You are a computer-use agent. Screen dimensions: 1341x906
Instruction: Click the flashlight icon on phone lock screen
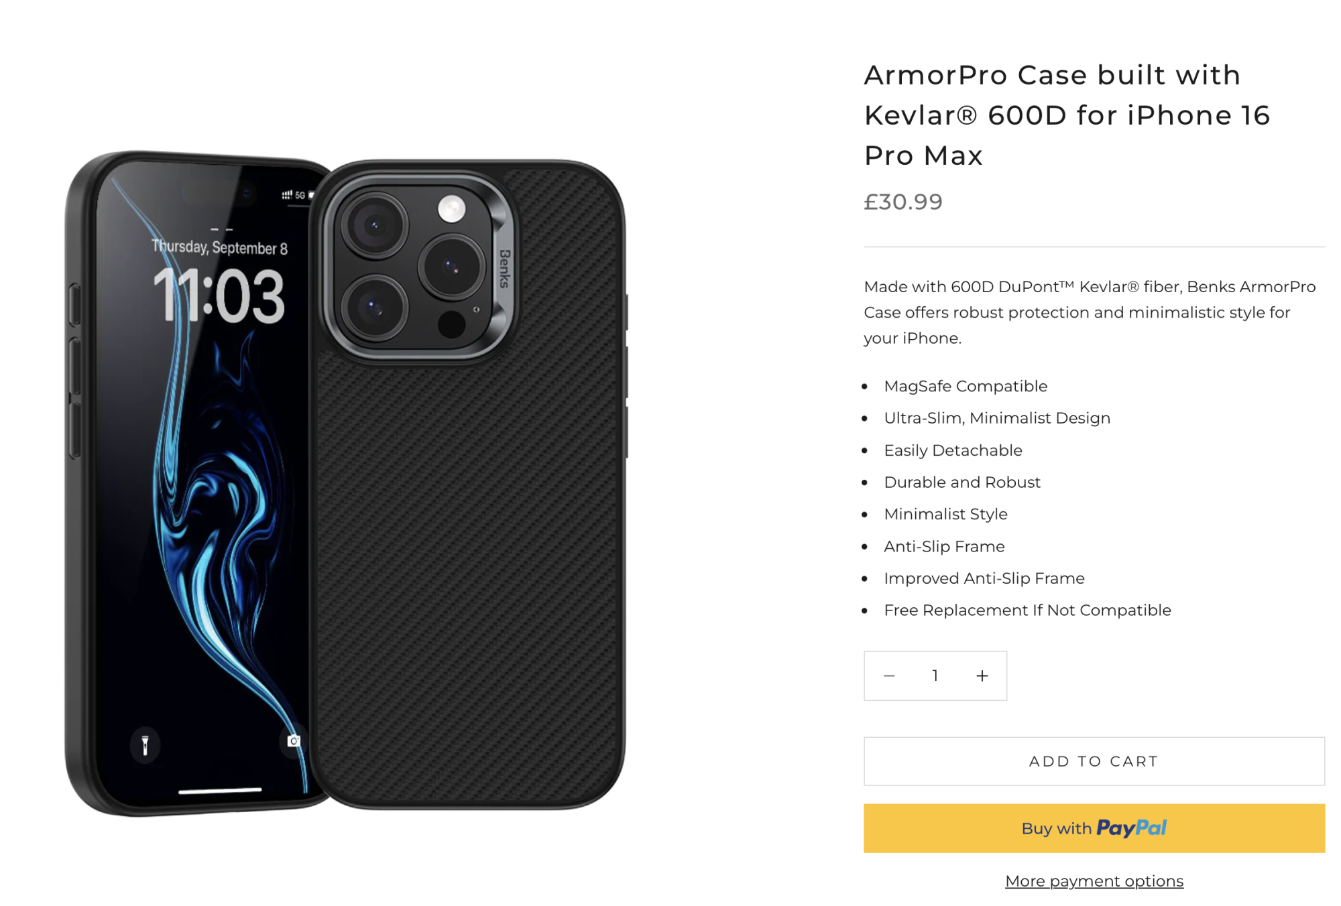pyautogui.click(x=145, y=745)
